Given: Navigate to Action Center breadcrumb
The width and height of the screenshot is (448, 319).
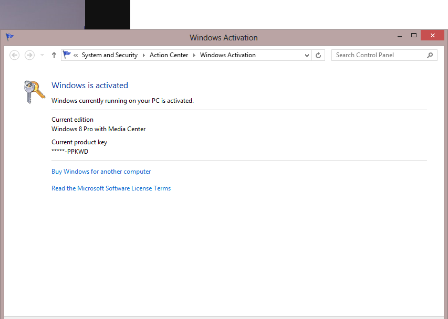Looking at the screenshot, I should pos(169,55).
